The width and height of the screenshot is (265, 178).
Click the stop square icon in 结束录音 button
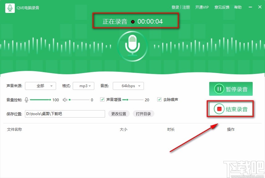tap(220, 109)
